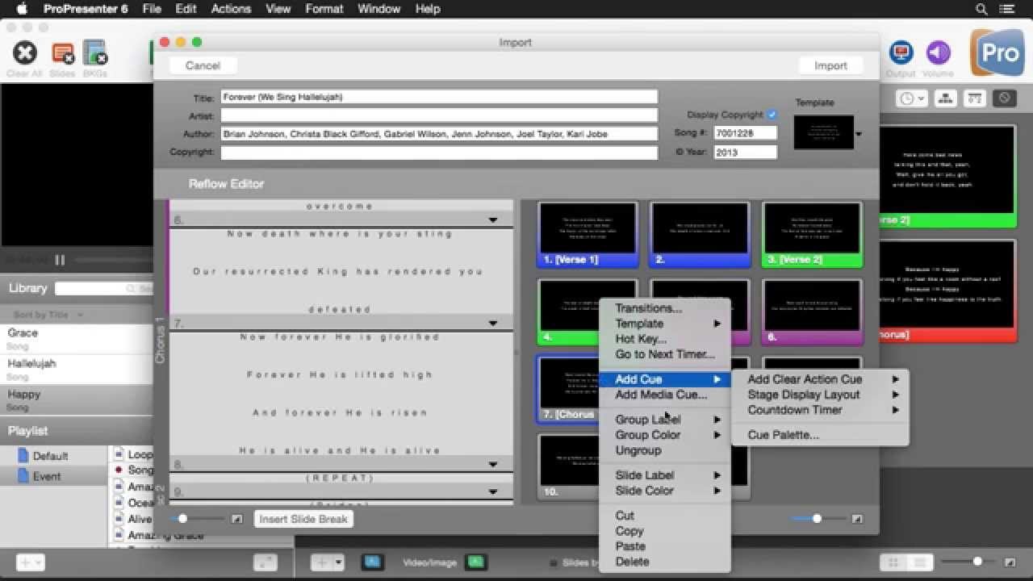This screenshot has width=1033, height=581.
Task: Open the Apple menu
Action: (22, 9)
